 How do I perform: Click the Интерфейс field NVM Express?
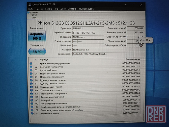click(88, 37)
